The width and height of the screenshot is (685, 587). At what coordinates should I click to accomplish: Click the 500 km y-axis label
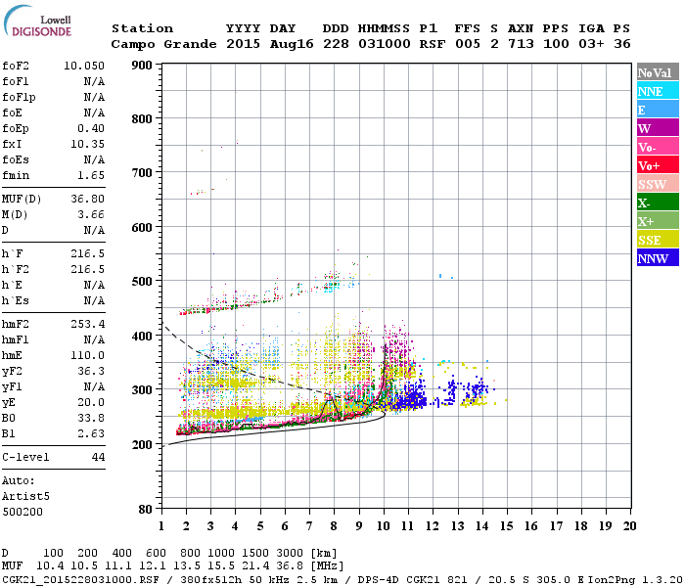[142, 282]
